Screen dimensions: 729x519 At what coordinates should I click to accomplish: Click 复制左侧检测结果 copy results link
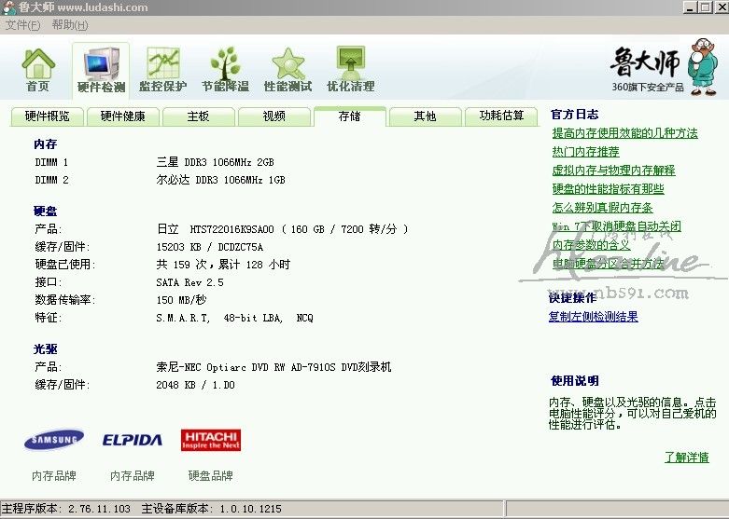594,317
